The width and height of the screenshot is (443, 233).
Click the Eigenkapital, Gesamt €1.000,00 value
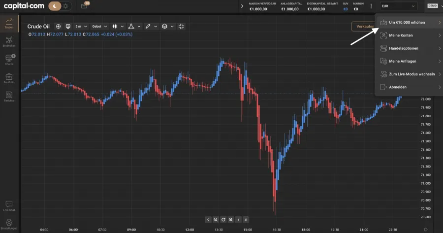point(316,9)
